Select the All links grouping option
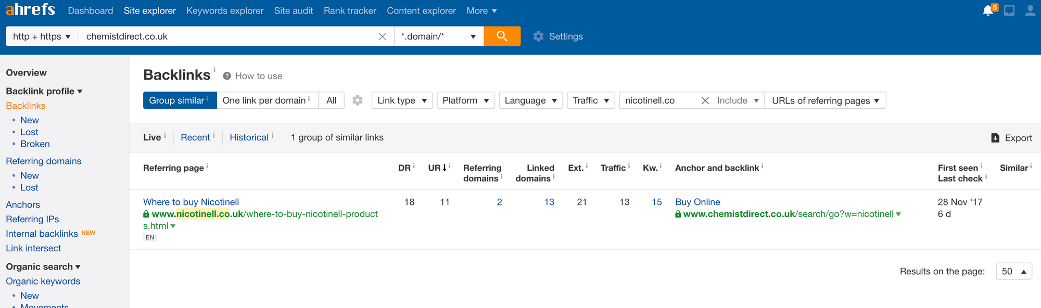This screenshot has width=1041, height=308. [331, 100]
